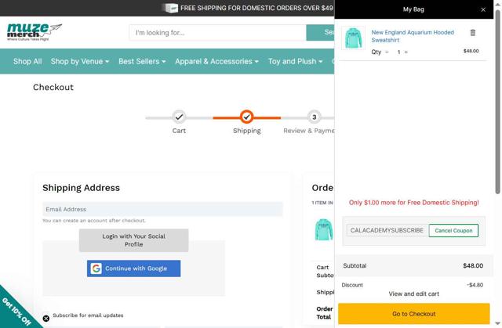This screenshot has height=328, width=502.
Task: Click the Search button
Action: pos(320,33)
